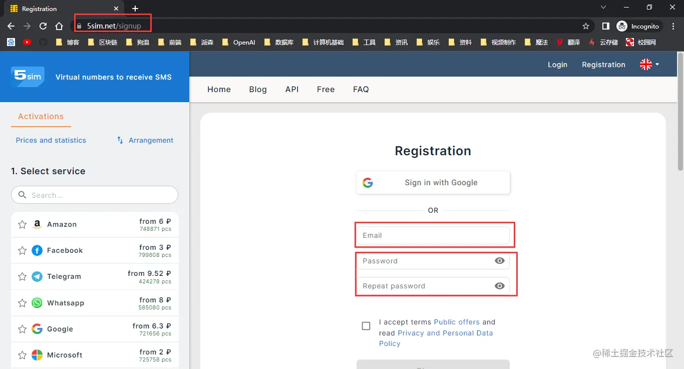Star the Facebook service as favorite
The width and height of the screenshot is (684, 369).
pos(22,251)
